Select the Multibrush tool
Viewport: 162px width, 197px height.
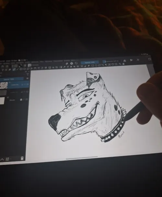click(46, 68)
